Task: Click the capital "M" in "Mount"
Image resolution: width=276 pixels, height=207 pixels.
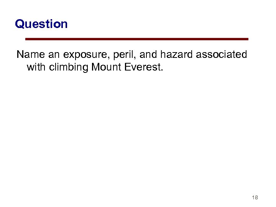Action: pyautogui.click(x=95, y=68)
